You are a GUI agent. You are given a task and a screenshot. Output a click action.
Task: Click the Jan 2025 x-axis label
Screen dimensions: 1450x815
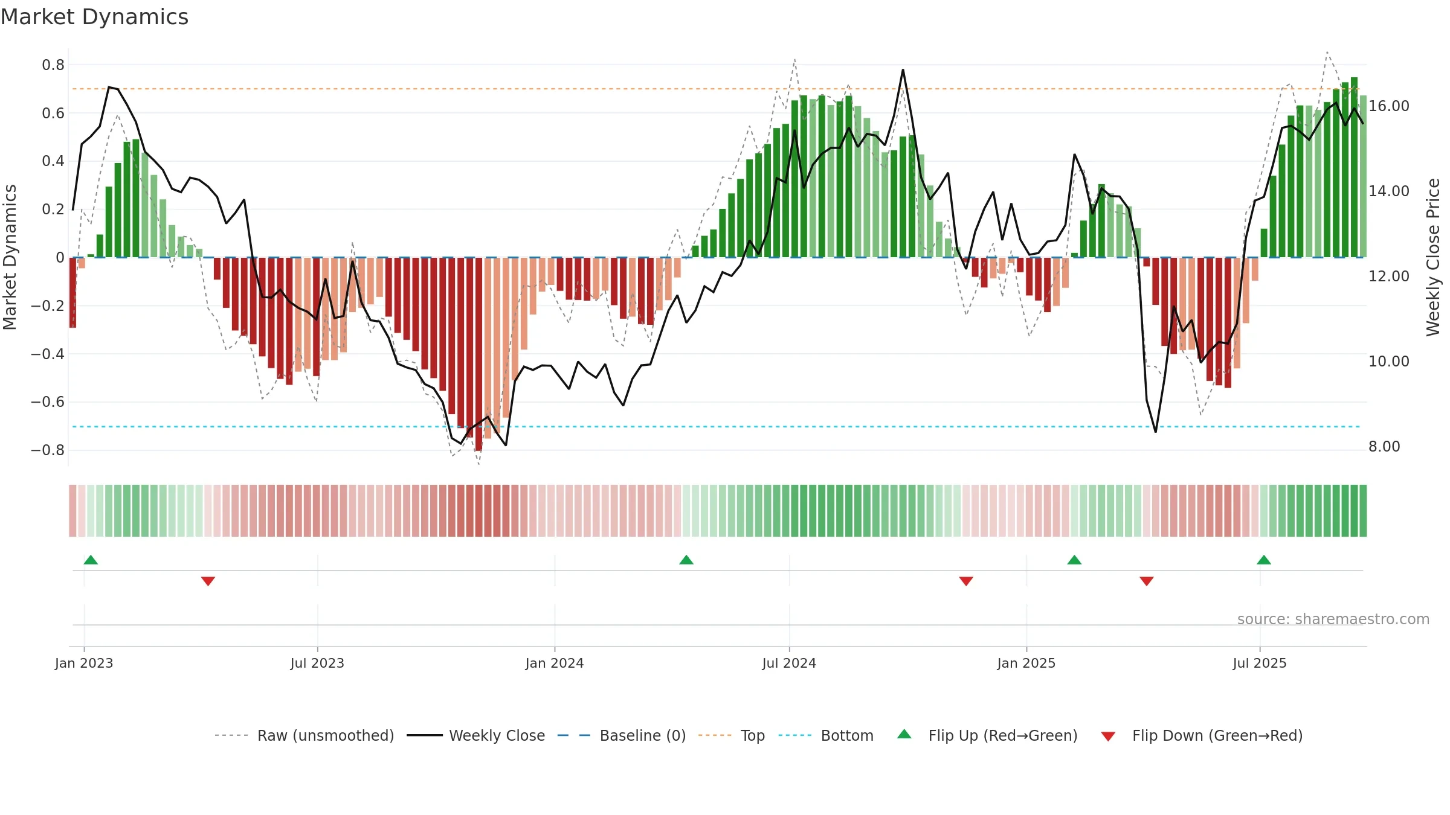point(1026,663)
